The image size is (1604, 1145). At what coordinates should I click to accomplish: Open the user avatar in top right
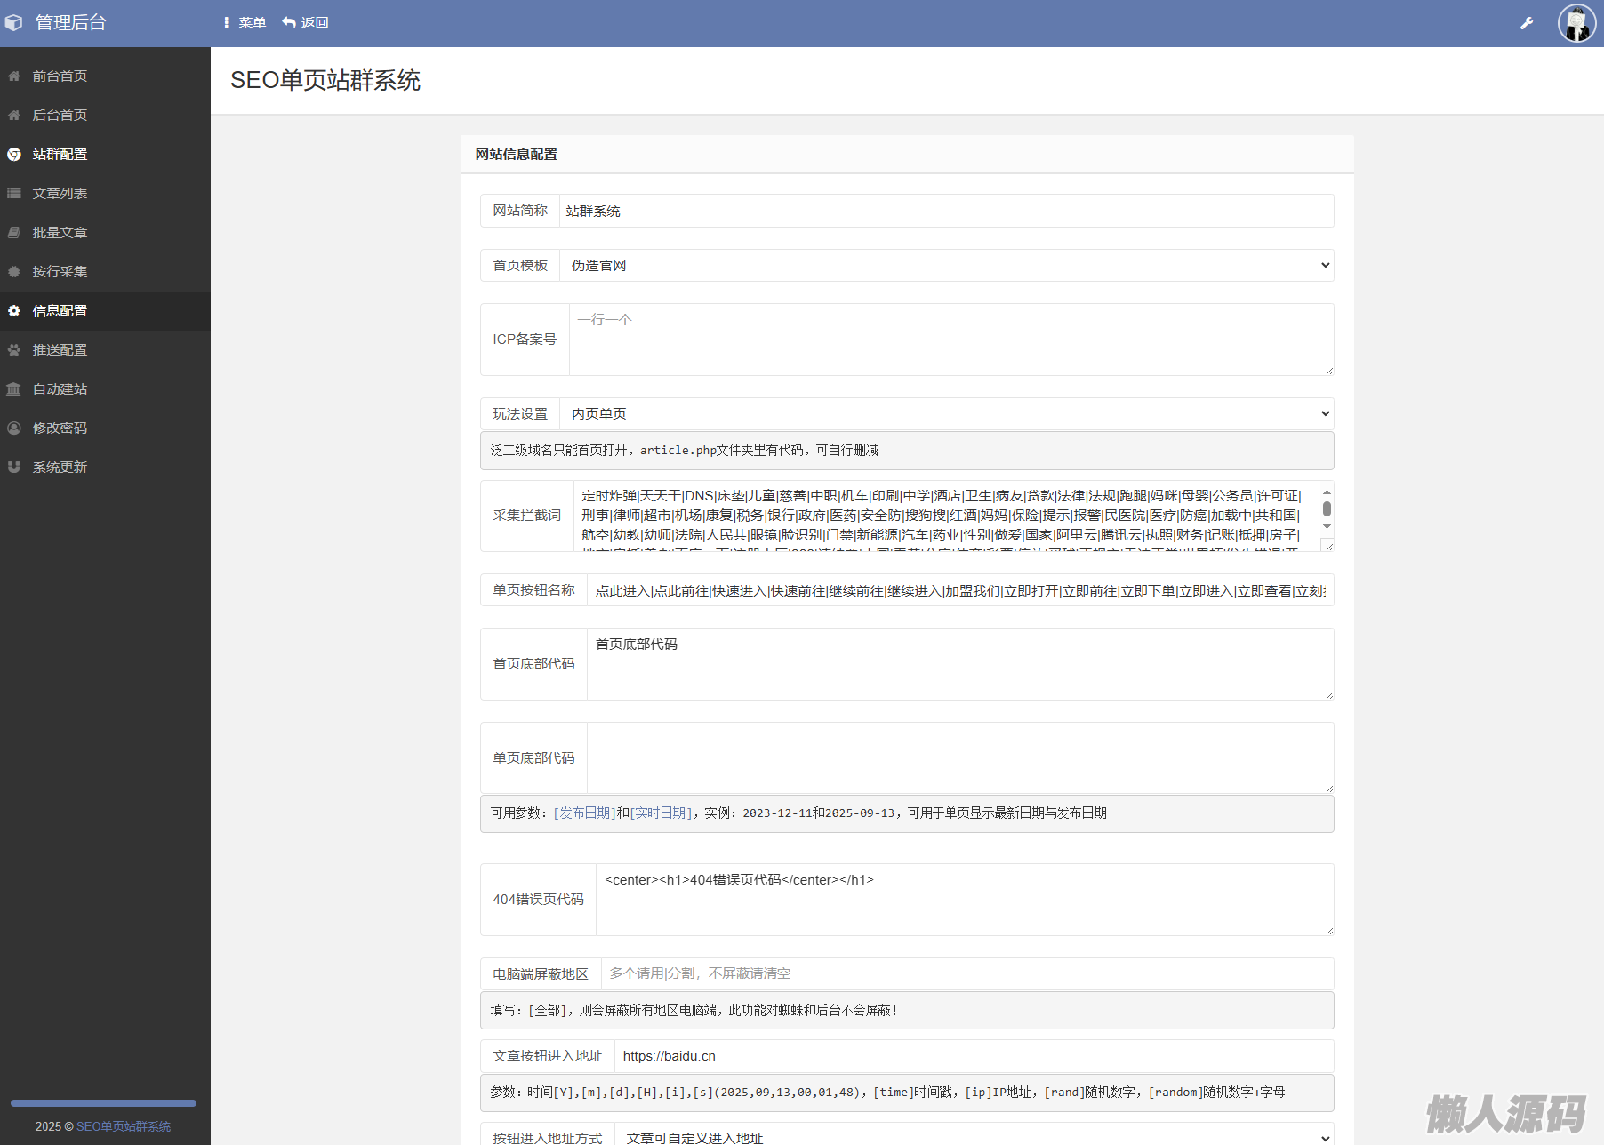click(1576, 23)
